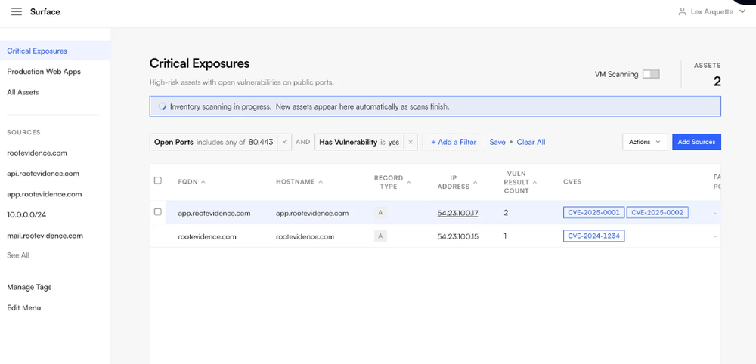756x364 pixels.
Task: Click the user profile icon
Action: [x=682, y=11]
